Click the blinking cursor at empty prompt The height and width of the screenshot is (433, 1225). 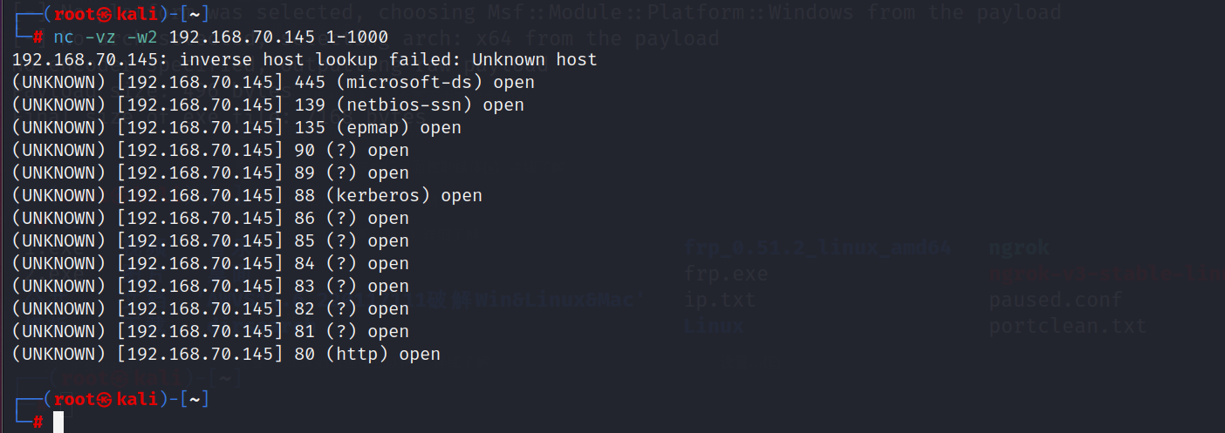pyautogui.click(x=58, y=423)
